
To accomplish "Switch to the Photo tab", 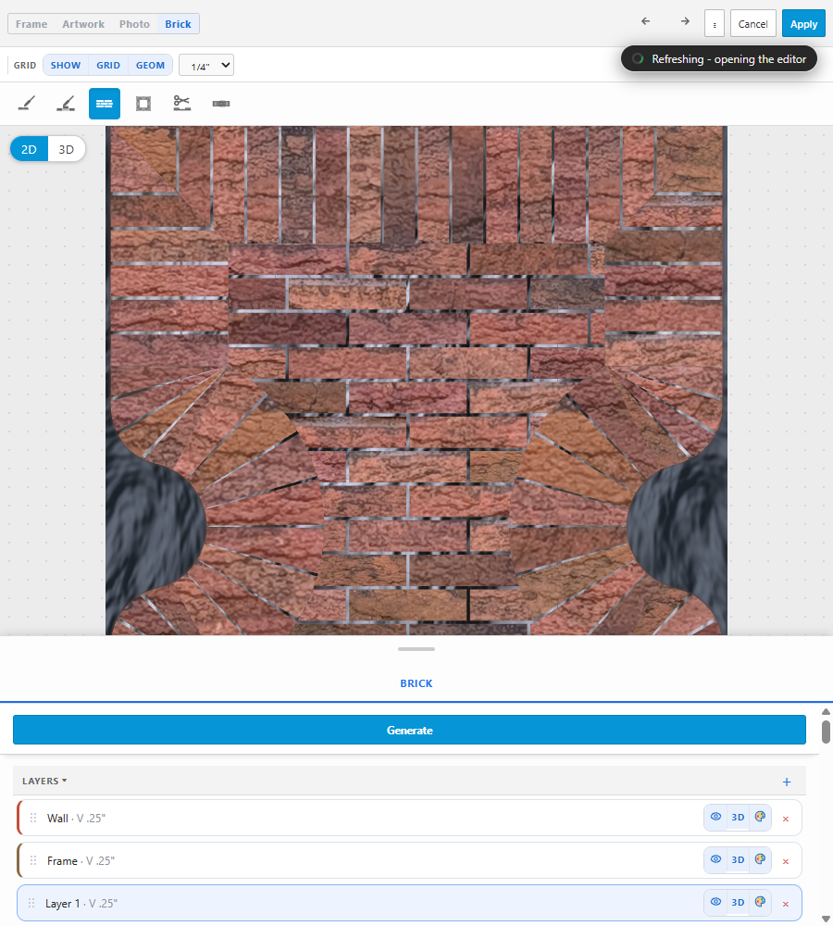I will point(134,24).
